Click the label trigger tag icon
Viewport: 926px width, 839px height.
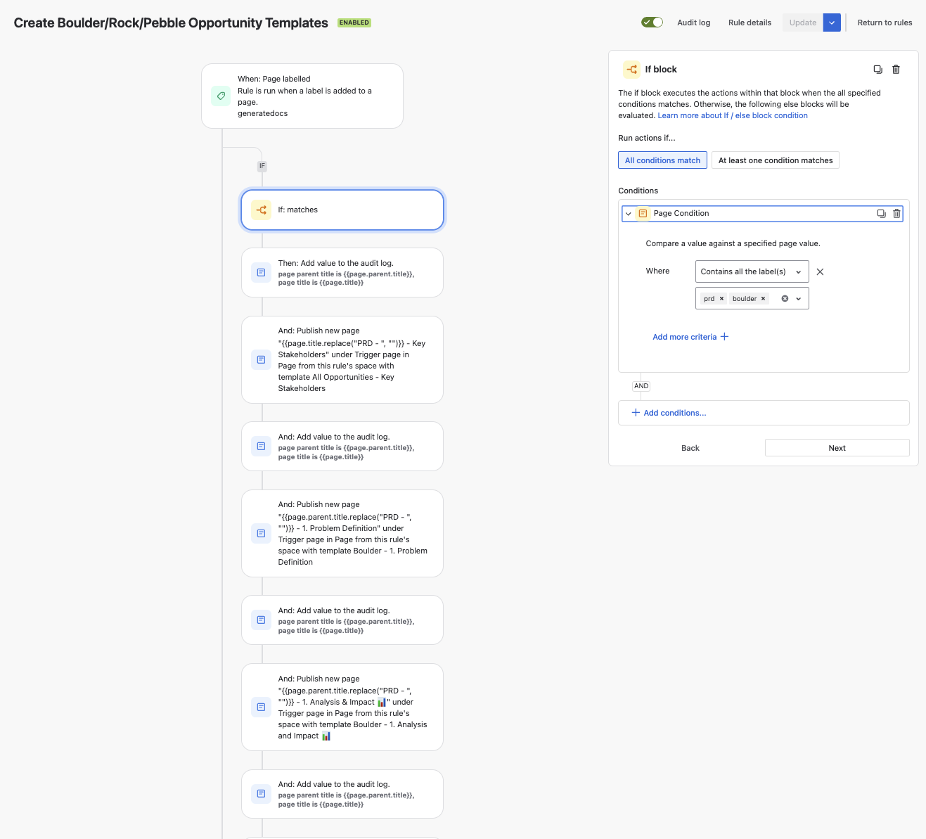pyautogui.click(x=221, y=96)
